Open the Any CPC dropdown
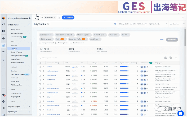187x117 pixels. pos(126,35)
